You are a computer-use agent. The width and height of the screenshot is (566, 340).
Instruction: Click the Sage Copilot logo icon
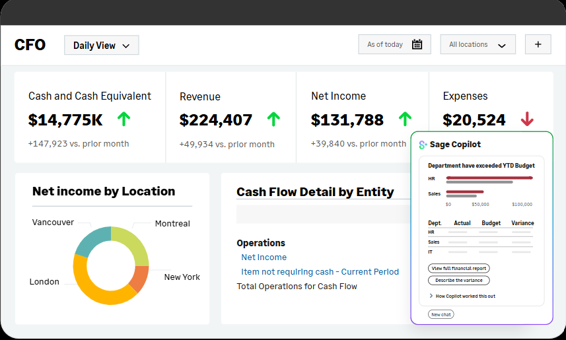pyautogui.click(x=423, y=145)
